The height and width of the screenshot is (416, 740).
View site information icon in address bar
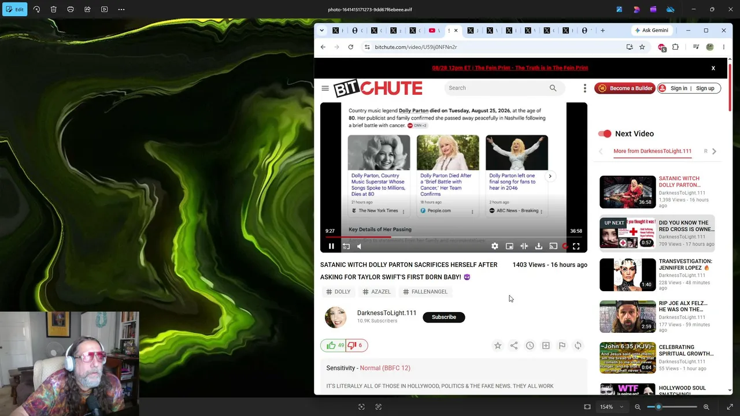pyautogui.click(x=367, y=47)
